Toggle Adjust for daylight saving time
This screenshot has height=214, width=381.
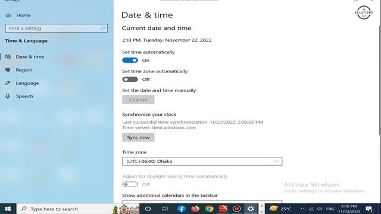point(130,184)
